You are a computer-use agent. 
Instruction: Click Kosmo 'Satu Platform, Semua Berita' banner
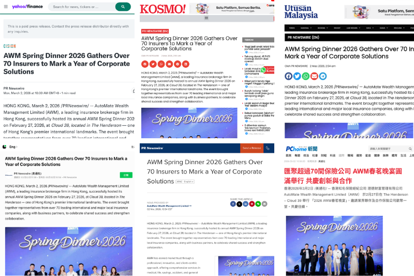point(231,9)
